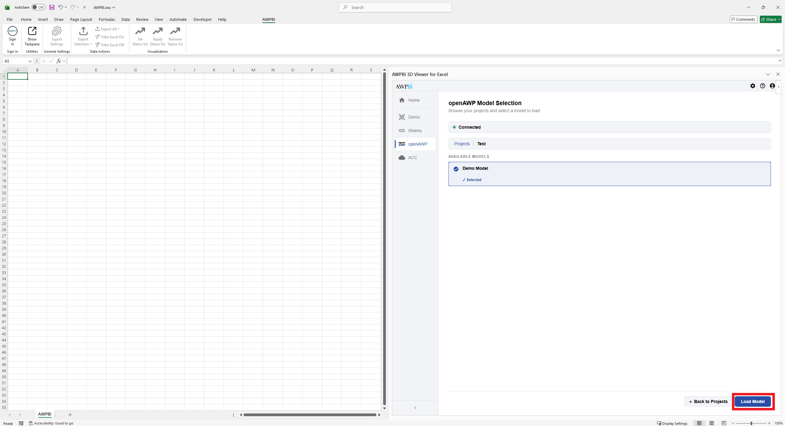Select the AWPBI sheet tab
785x426 pixels.
(44, 414)
